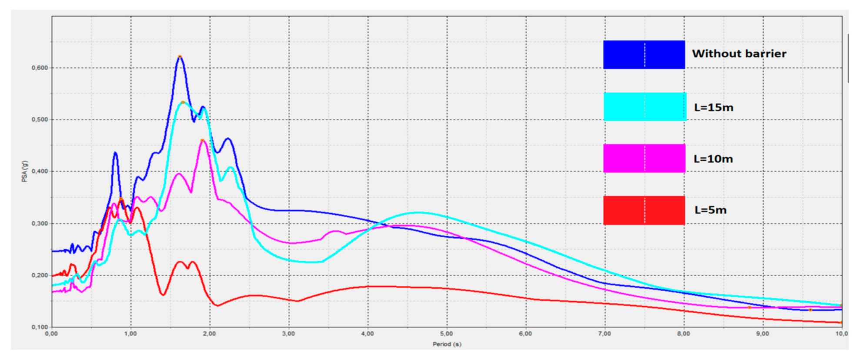Select the peak marker on the cyan curve

183,103
